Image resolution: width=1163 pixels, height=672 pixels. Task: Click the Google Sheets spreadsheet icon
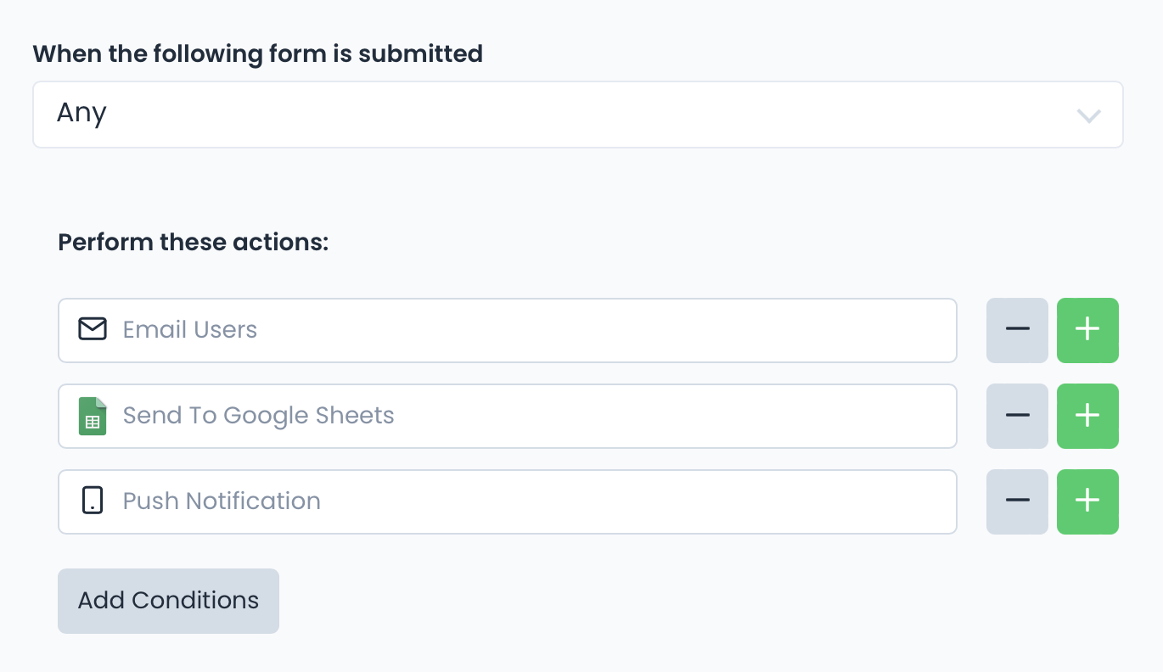tap(93, 416)
